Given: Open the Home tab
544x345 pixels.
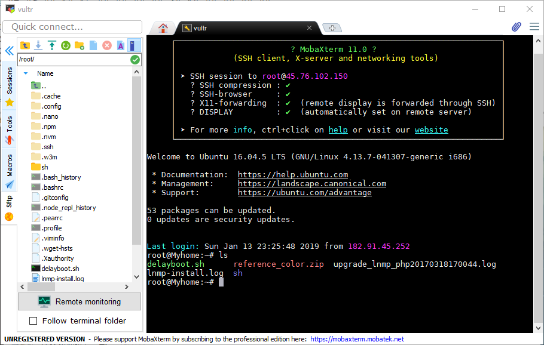Looking at the screenshot, I should point(162,27).
